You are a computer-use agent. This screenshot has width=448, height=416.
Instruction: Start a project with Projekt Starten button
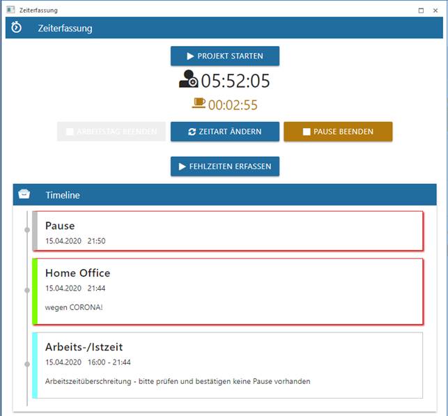tap(224, 56)
